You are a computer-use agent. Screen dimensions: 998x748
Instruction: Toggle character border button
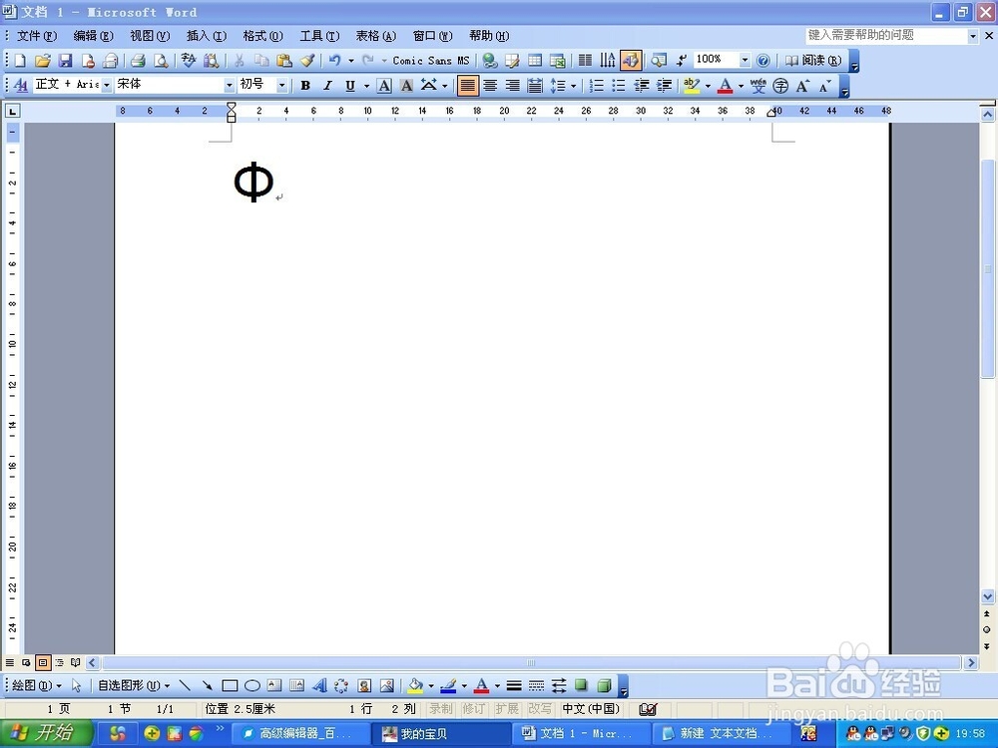click(x=384, y=85)
